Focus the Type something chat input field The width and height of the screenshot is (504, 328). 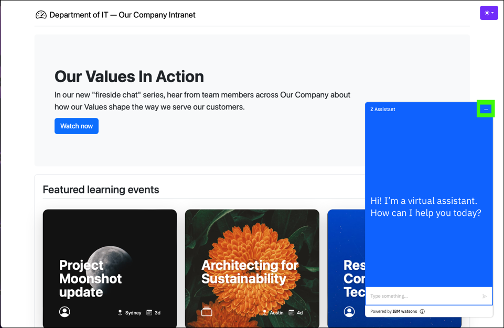coord(424,296)
